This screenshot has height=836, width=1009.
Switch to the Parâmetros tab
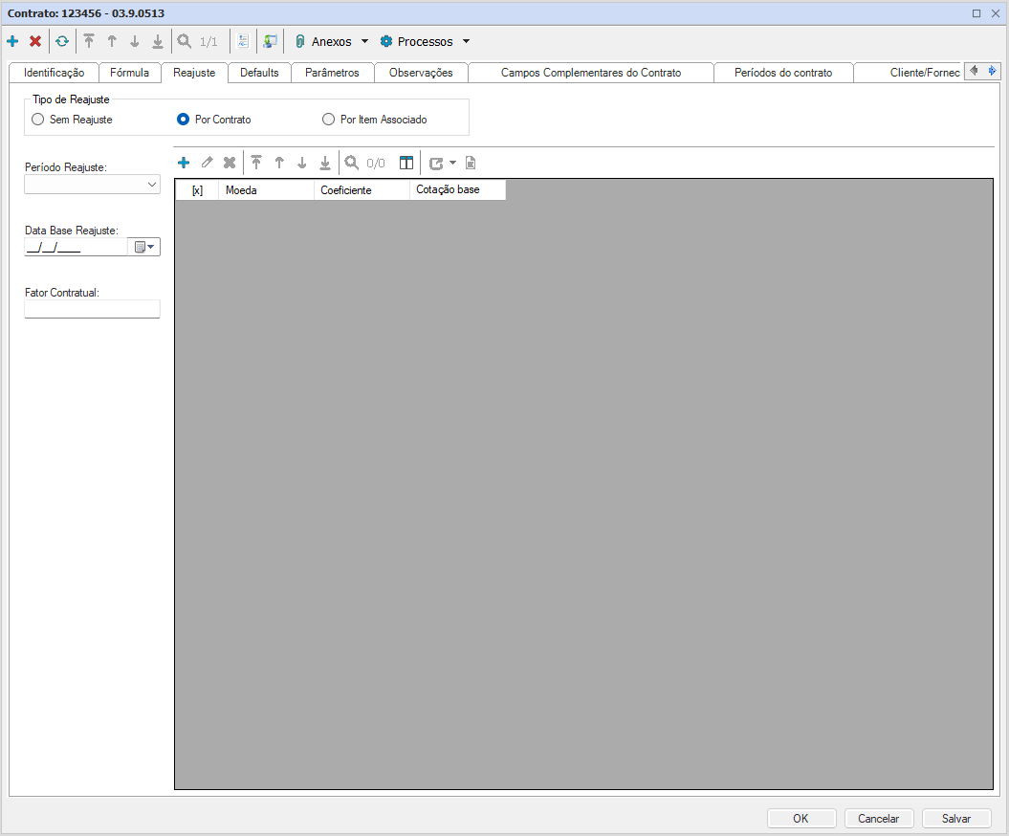(332, 73)
